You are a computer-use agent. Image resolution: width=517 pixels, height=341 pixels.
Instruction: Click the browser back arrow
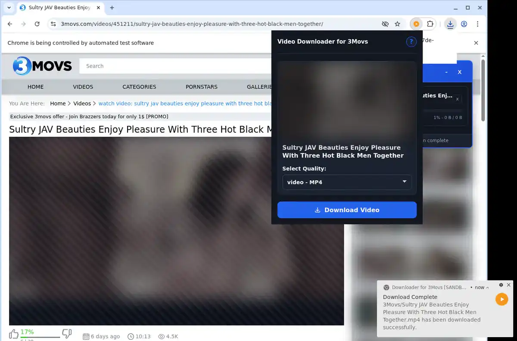coord(10,24)
